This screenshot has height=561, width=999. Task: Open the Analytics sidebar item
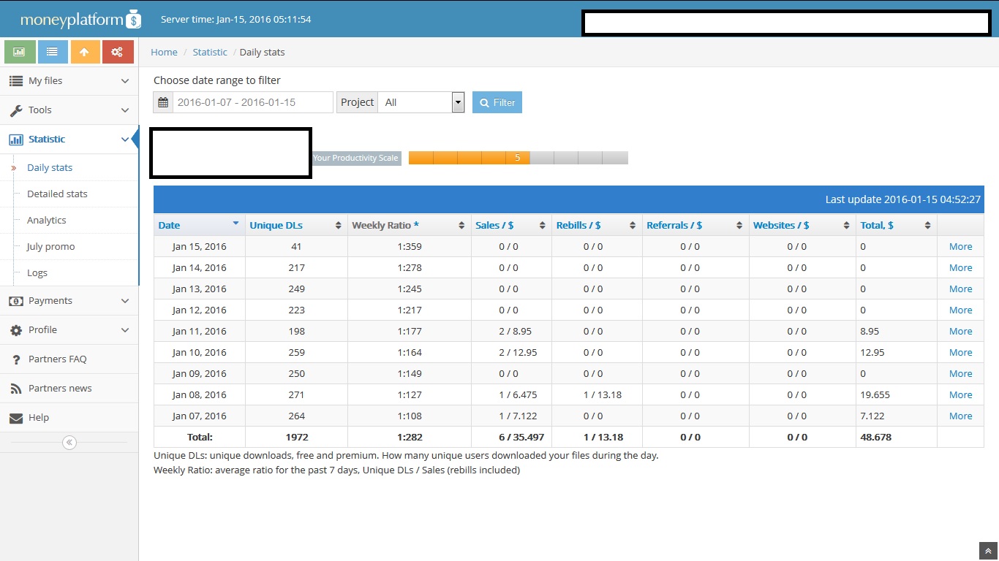point(47,220)
